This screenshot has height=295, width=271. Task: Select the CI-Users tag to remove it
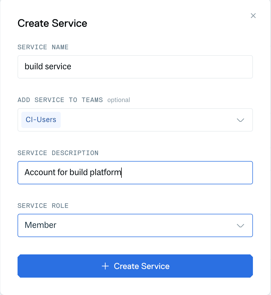[x=41, y=120]
